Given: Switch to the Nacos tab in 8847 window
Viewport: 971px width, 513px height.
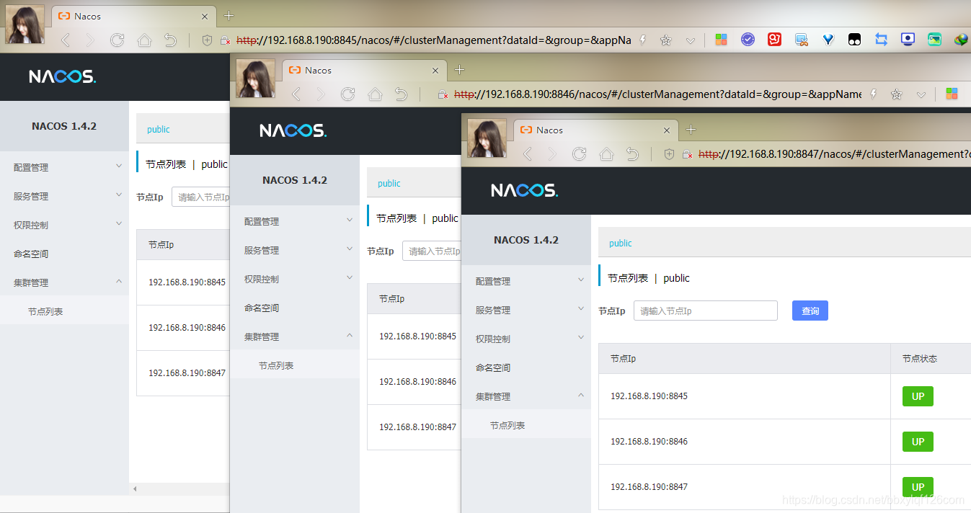Looking at the screenshot, I should pyautogui.click(x=595, y=130).
